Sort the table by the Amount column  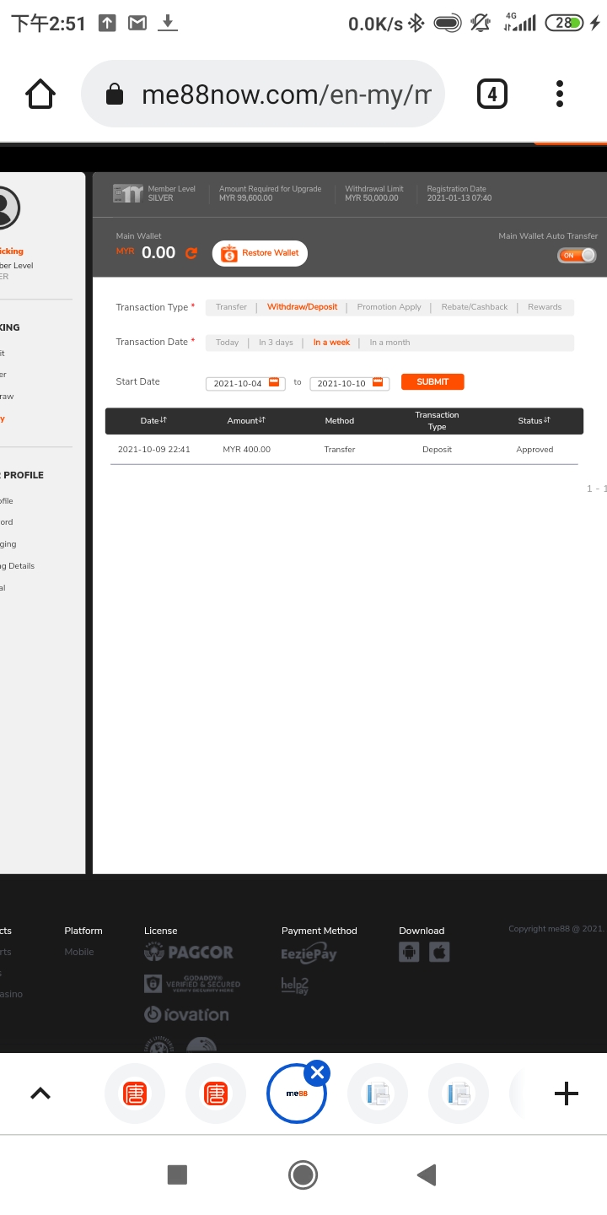(x=246, y=420)
